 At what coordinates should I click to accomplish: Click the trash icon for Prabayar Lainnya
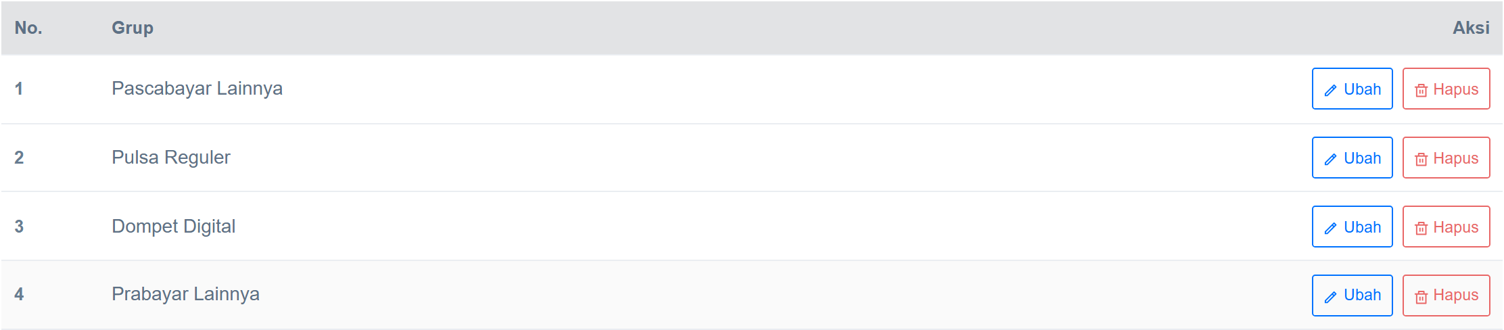pos(1421,296)
